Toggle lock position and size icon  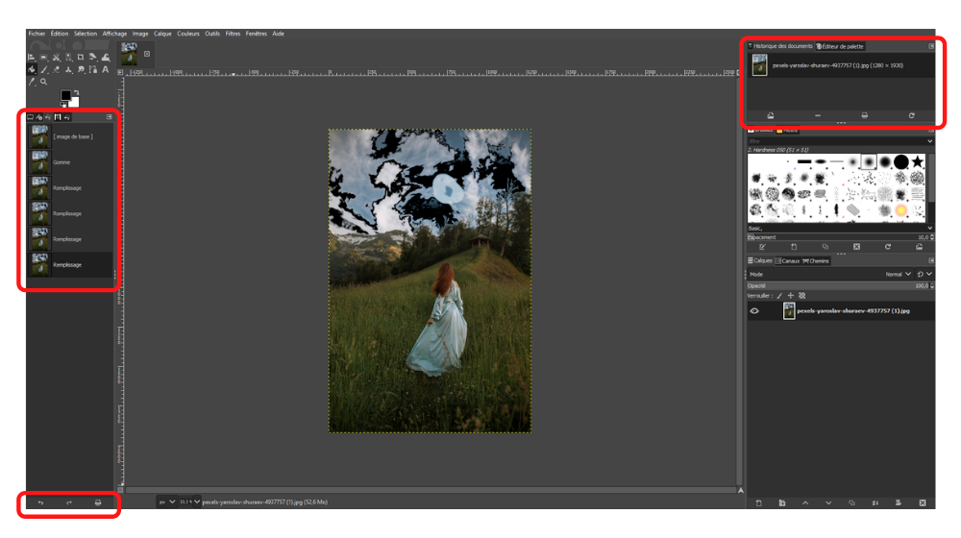tap(791, 295)
